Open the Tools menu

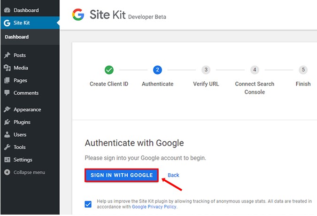[30, 147]
